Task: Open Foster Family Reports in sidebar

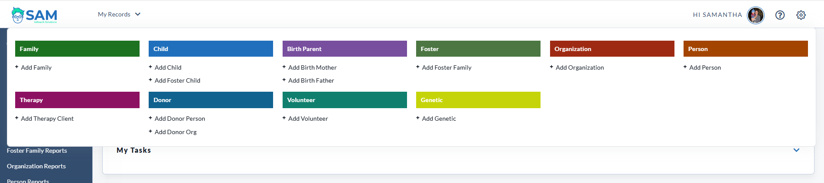Action: tap(37, 151)
